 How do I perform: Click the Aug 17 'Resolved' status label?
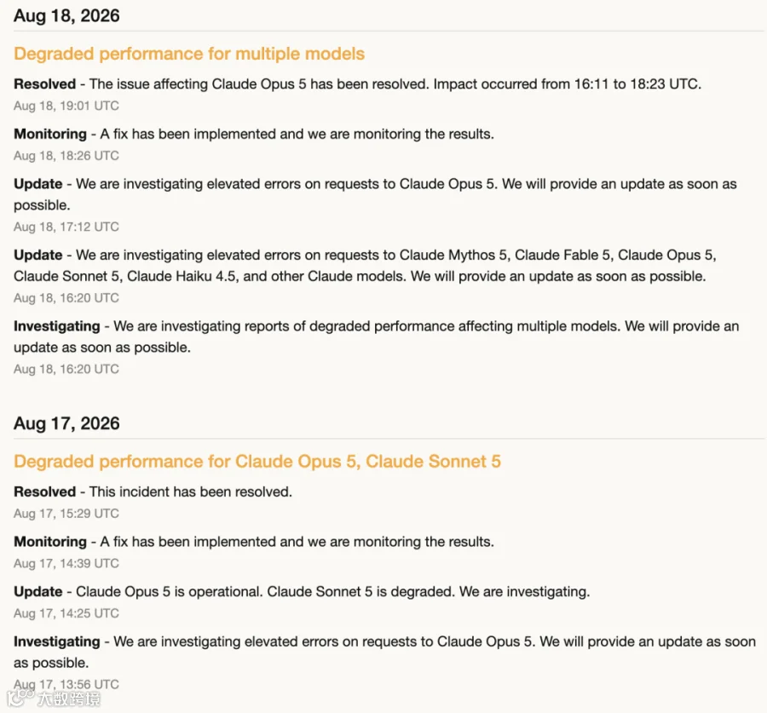click(44, 492)
